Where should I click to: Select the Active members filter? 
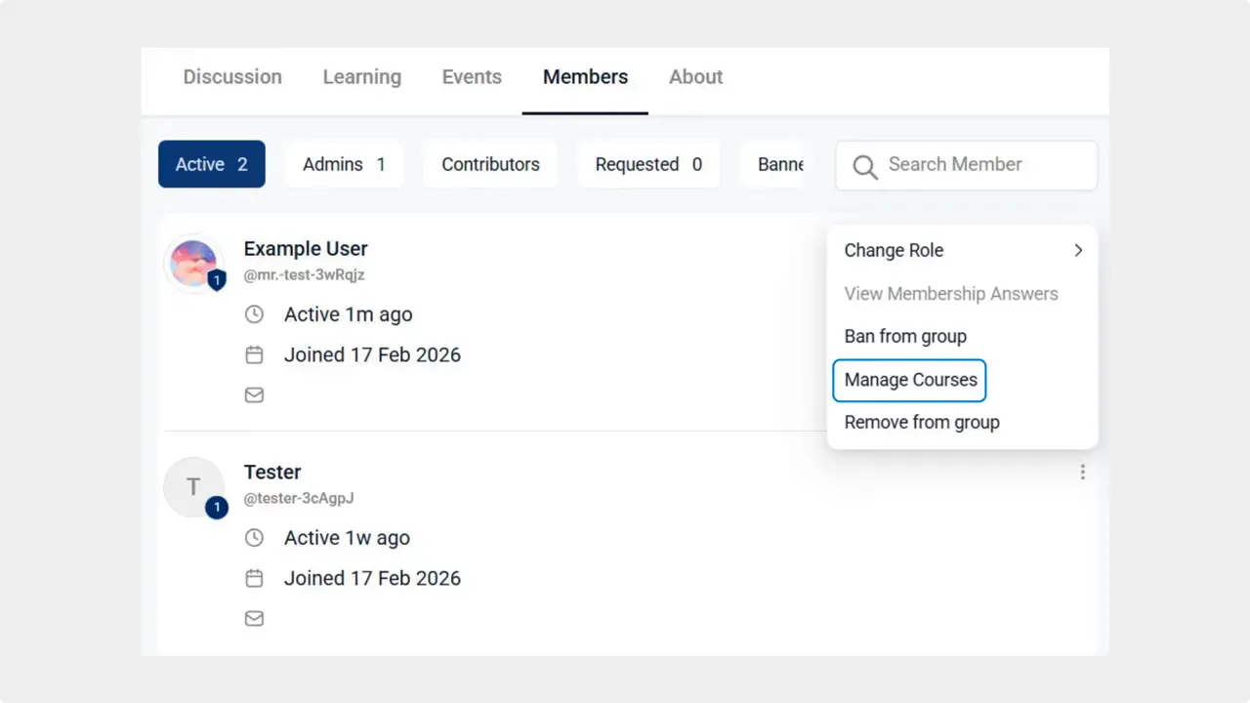click(211, 164)
